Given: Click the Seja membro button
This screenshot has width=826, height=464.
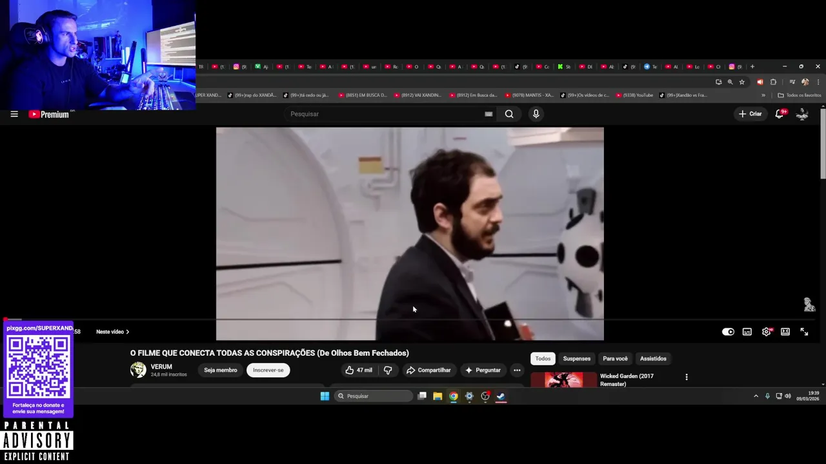Looking at the screenshot, I should [x=221, y=370].
